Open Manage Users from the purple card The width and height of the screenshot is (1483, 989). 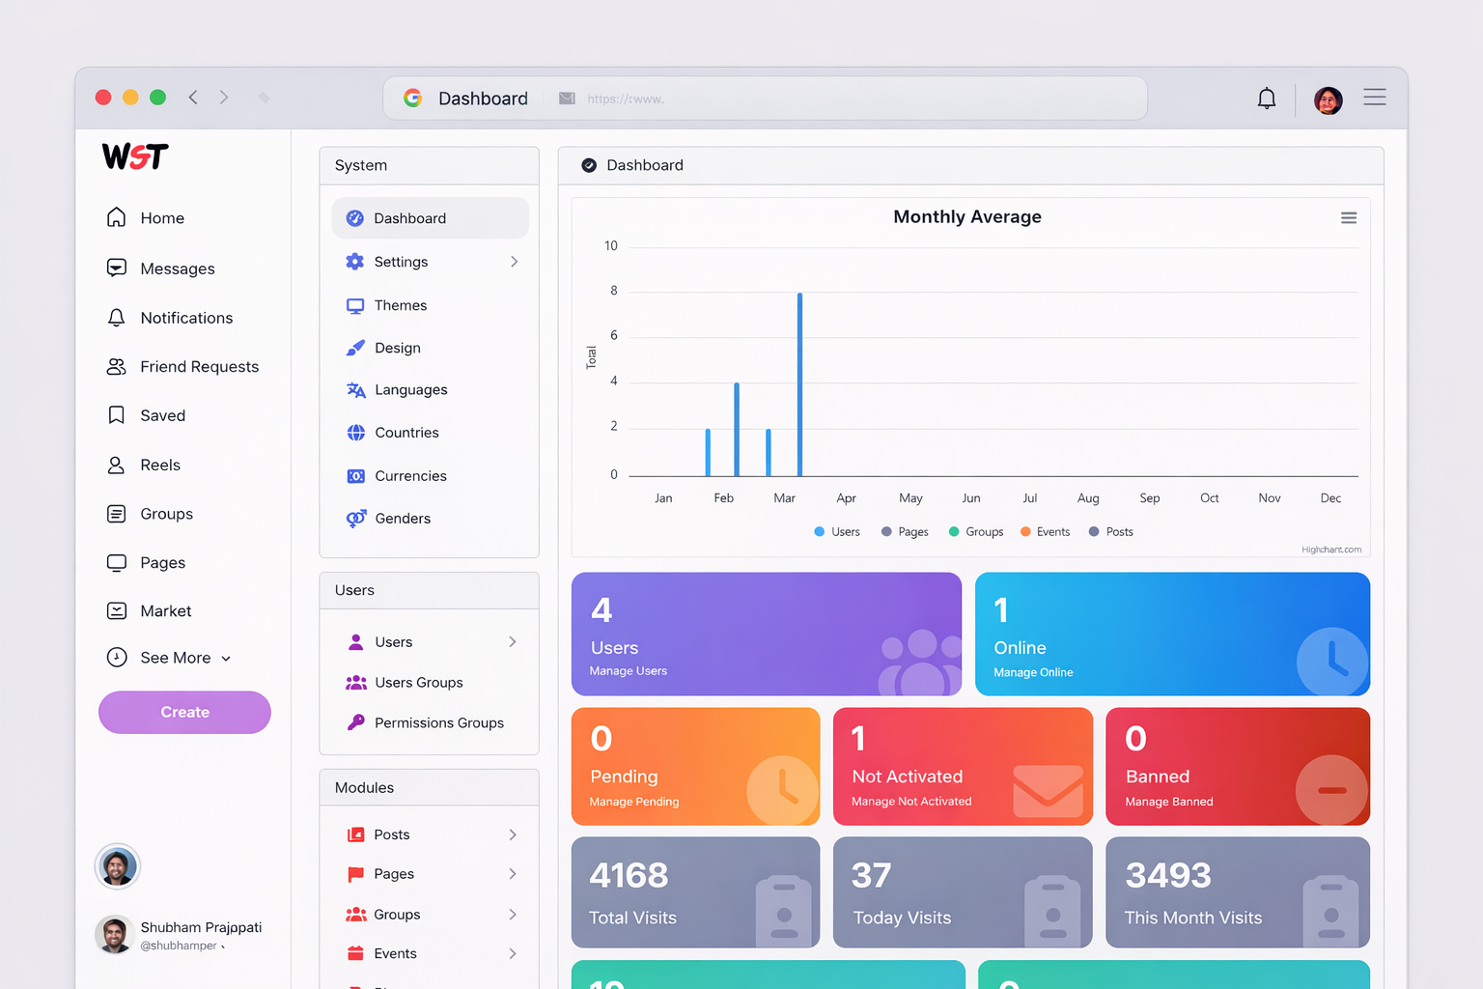(628, 670)
